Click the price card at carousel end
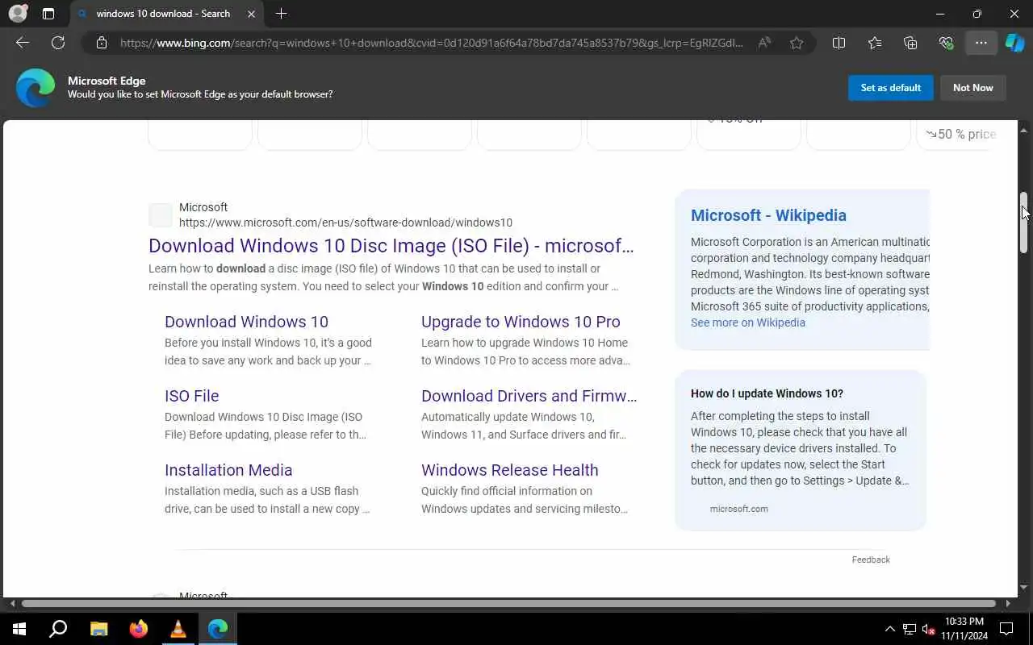The width and height of the screenshot is (1033, 645). click(x=955, y=135)
